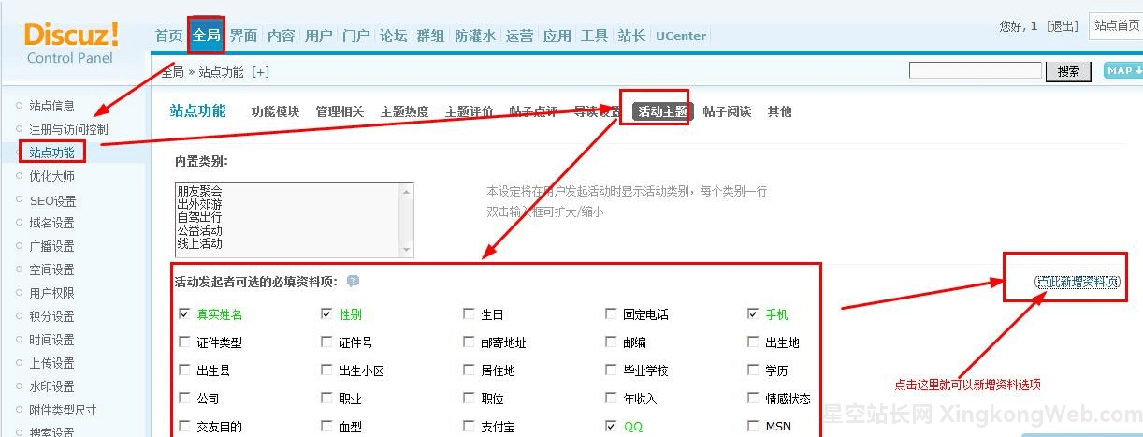Switch to the 论坛 navigation menu
The width and height of the screenshot is (1143, 437).
(393, 36)
